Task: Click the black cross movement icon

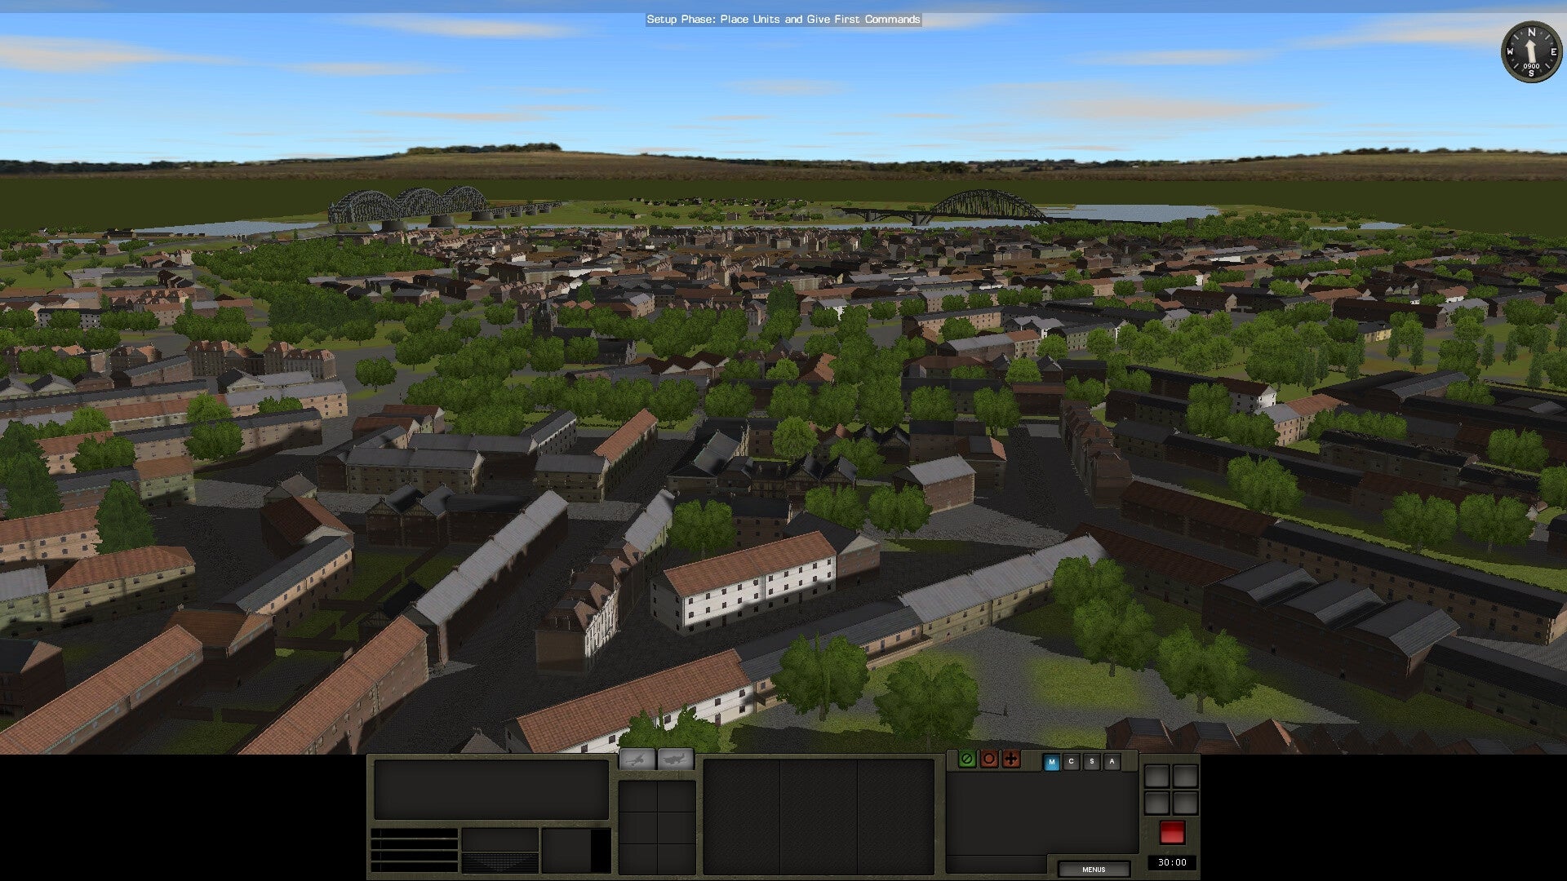Action: [x=1010, y=760]
